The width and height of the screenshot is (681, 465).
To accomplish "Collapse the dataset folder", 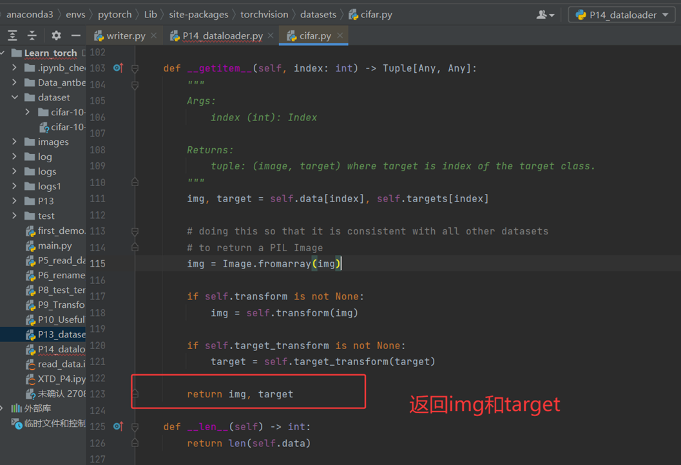I will click(14, 97).
